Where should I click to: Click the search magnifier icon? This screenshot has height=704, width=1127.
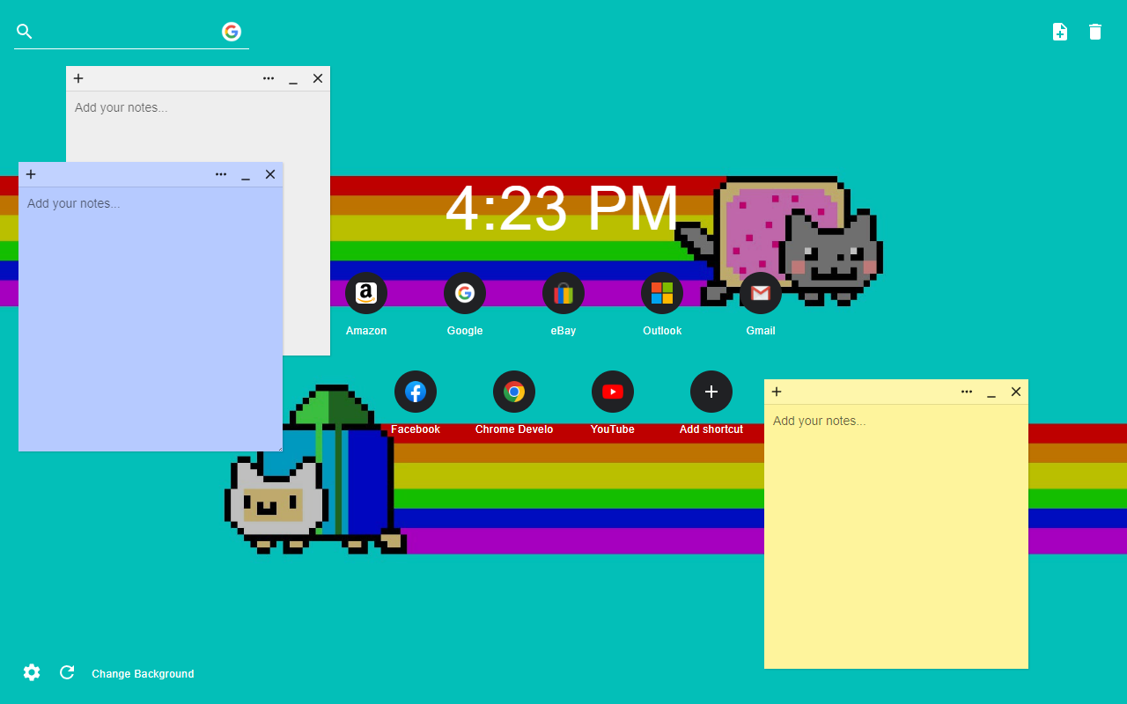pos(25,32)
